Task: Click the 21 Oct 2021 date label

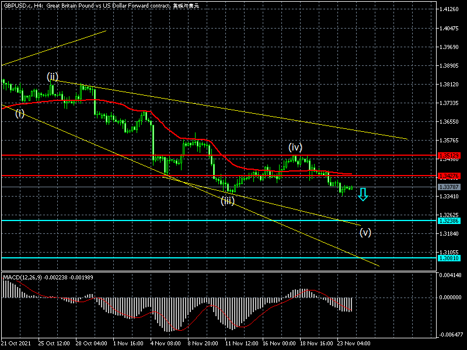Action: (15, 344)
